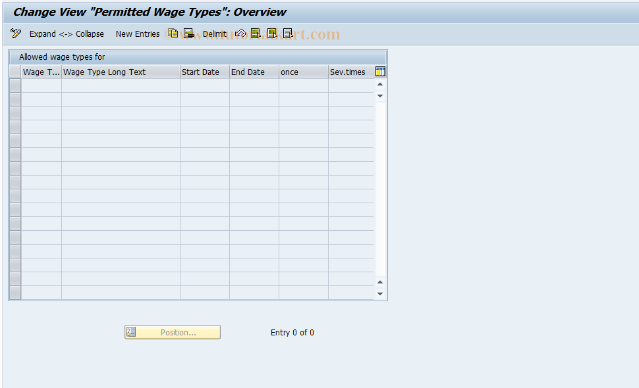Select the End Date column header
Image resolution: width=639 pixels, height=388 pixels.
254,72
